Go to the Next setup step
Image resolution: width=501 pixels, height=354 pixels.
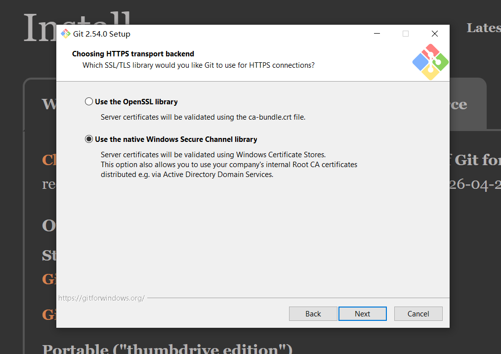(362, 314)
